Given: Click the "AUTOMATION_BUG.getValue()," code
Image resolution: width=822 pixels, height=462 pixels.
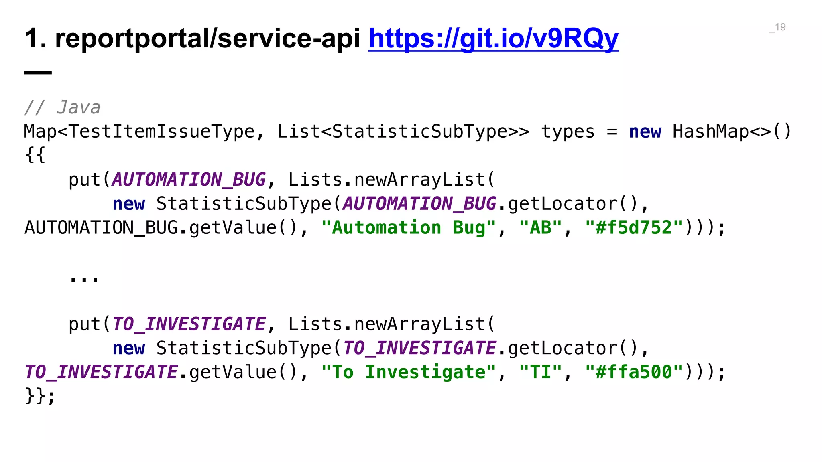Looking at the screenshot, I should point(166,228).
